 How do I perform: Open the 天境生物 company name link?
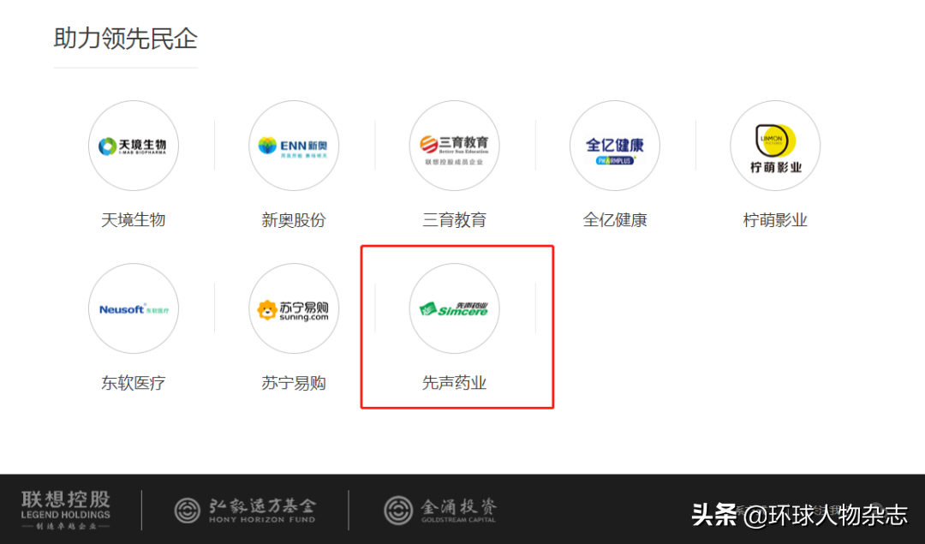[x=134, y=220]
